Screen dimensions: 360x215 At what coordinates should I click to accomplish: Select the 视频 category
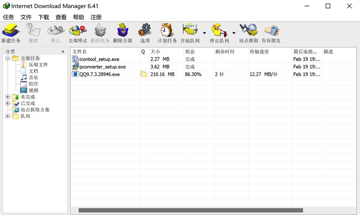coord(33,90)
